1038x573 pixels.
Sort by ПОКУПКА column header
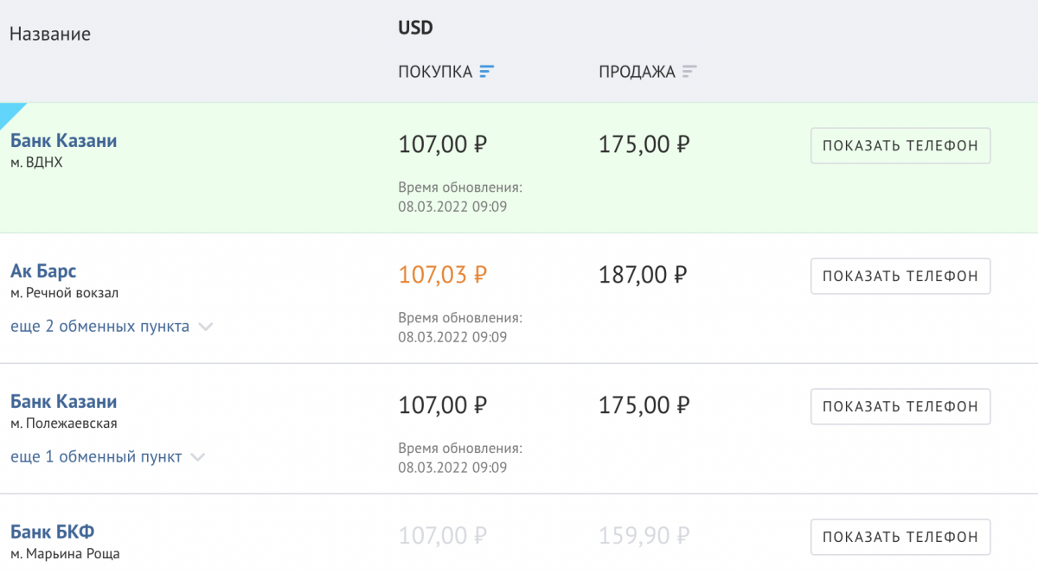coord(435,72)
